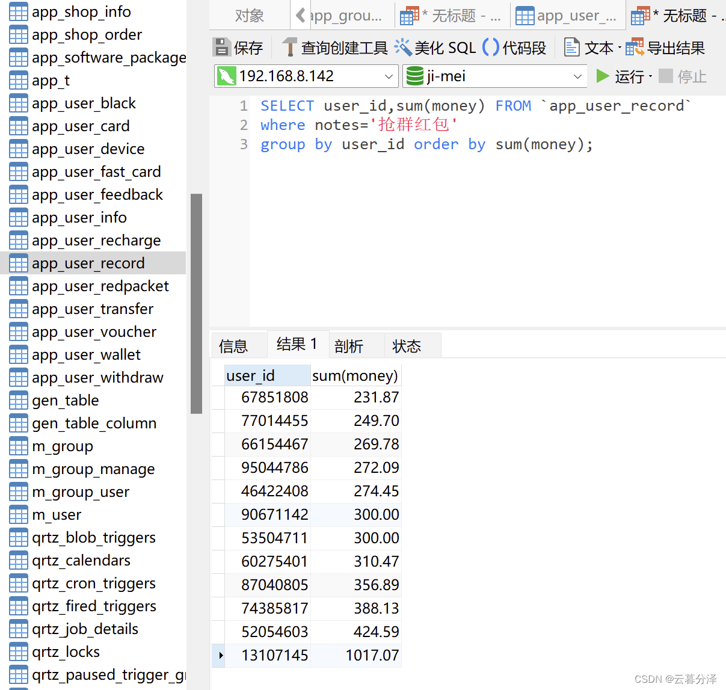
Task: Open the ji-mei database dropdown
Action: point(577,76)
